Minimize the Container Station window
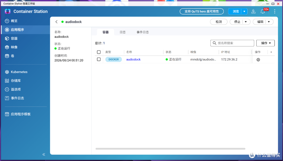This screenshot has height=161, width=283. pyautogui.click(x=268, y=4)
